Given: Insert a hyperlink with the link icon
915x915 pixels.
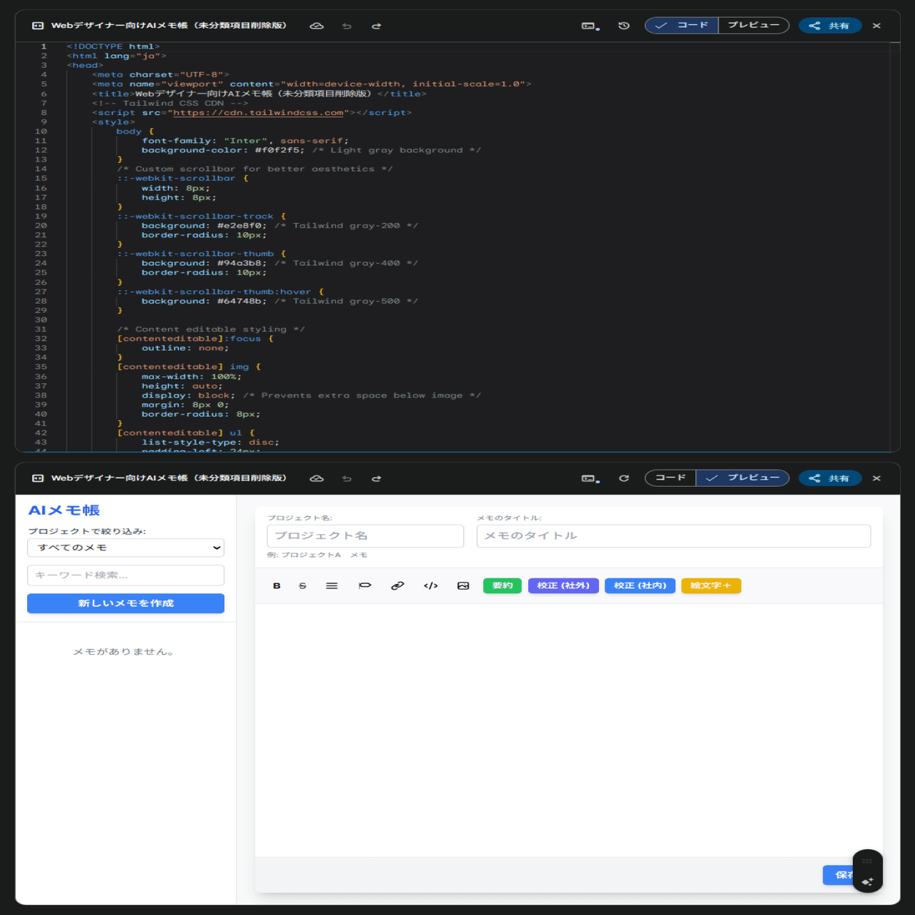Looking at the screenshot, I should click(397, 586).
